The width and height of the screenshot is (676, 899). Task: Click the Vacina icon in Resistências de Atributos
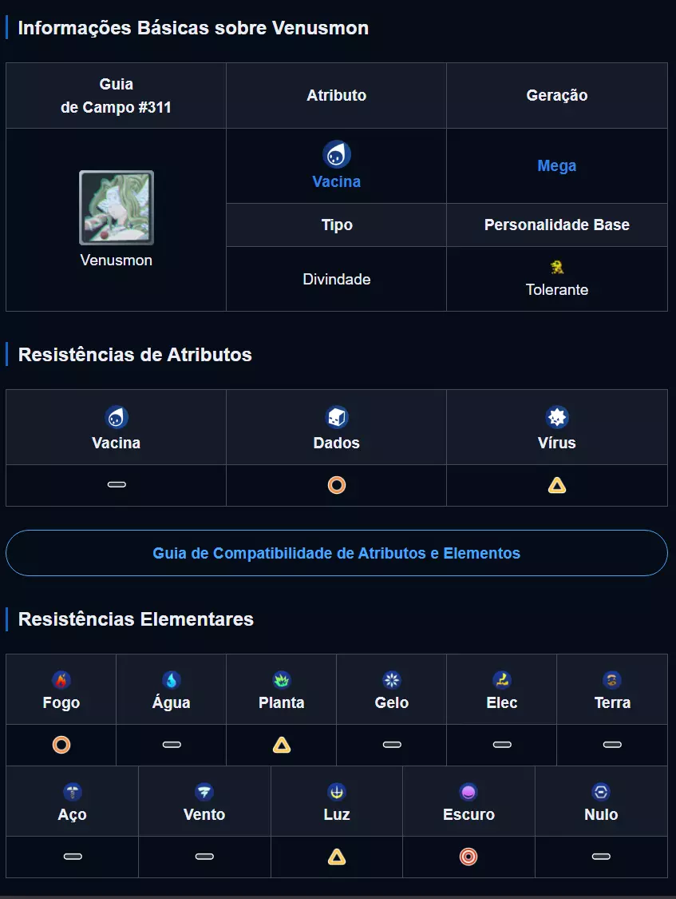pyautogui.click(x=117, y=417)
